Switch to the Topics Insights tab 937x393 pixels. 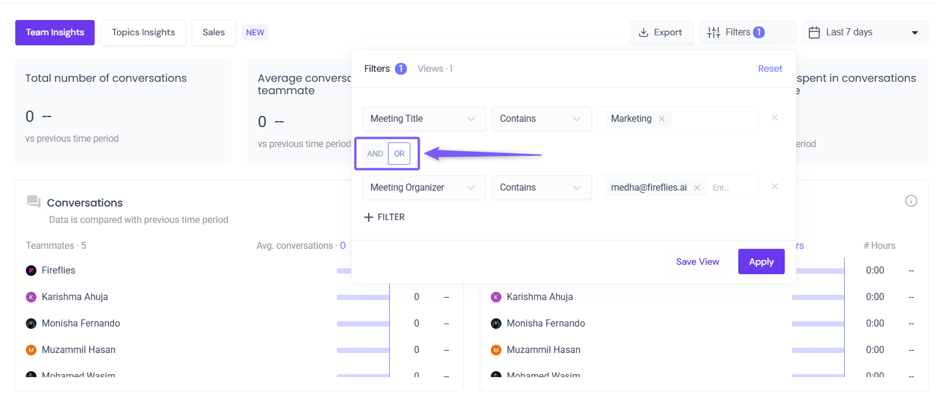(x=143, y=32)
